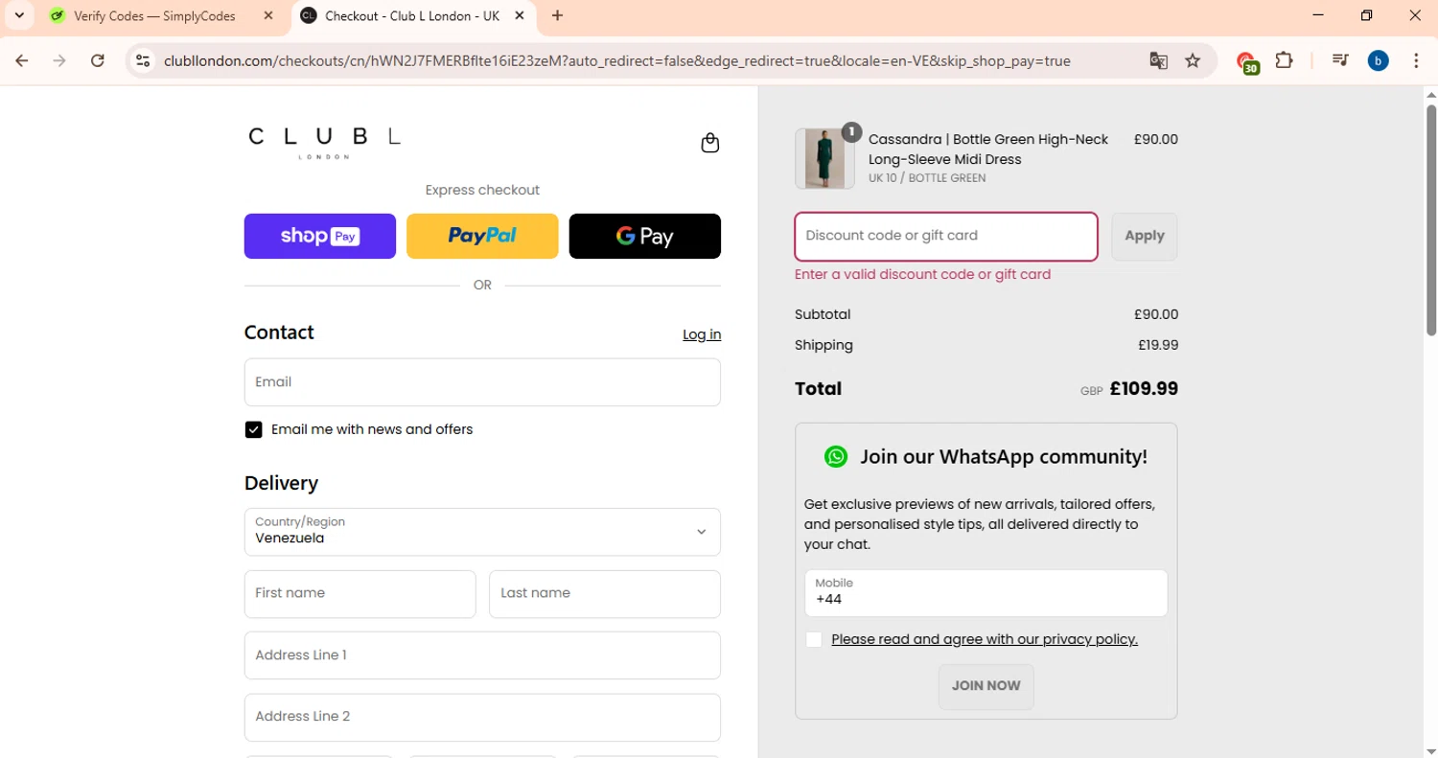Click the Mobile +44 field

click(x=986, y=592)
